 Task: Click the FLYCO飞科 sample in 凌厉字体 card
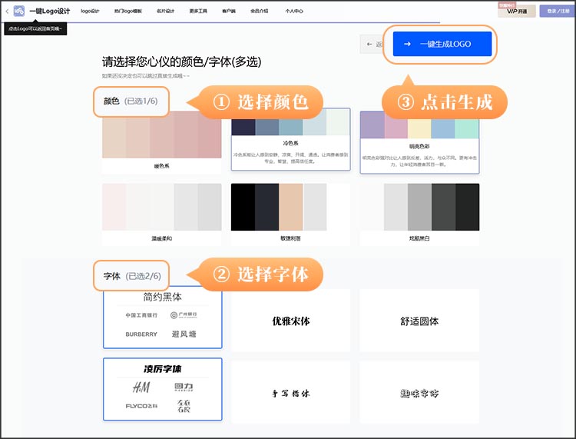click(141, 406)
